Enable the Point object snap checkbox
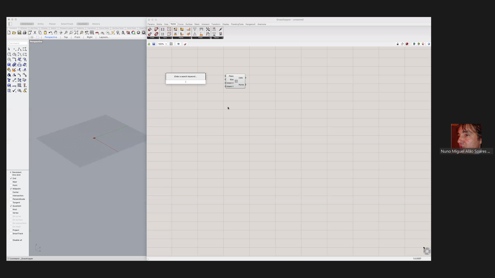Screen dimensions: 495x278 [x=11, y=185]
